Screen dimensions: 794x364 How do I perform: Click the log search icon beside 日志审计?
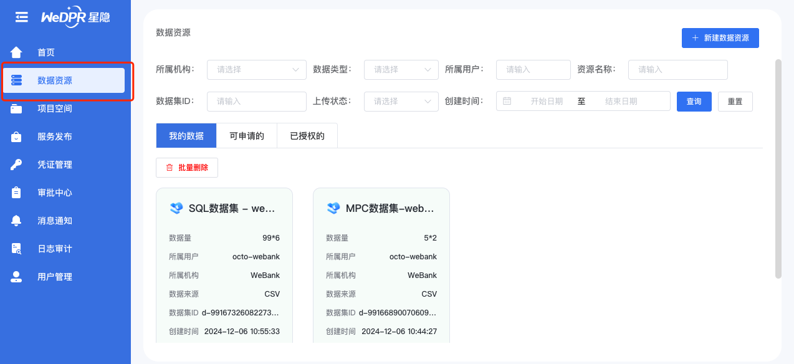(x=16, y=249)
